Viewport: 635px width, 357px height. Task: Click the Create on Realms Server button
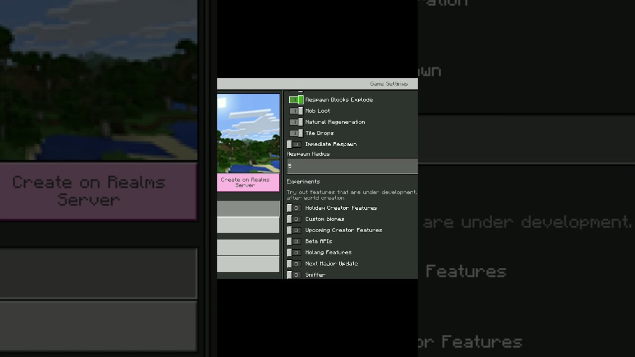[x=248, y=182]
